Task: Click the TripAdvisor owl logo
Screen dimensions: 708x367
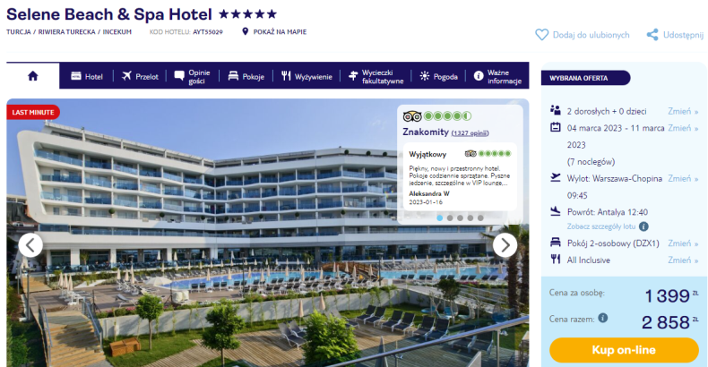Action: (411, 116)
